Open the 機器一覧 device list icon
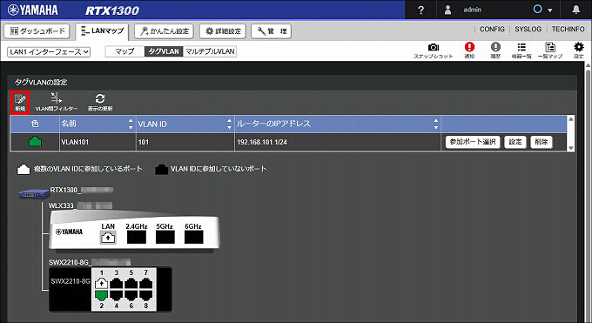 [x=521, y=50]
